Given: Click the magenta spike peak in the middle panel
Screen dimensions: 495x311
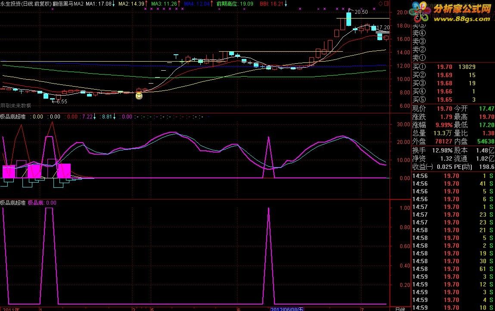Looking at the screenshot, I should coord(269,138).
